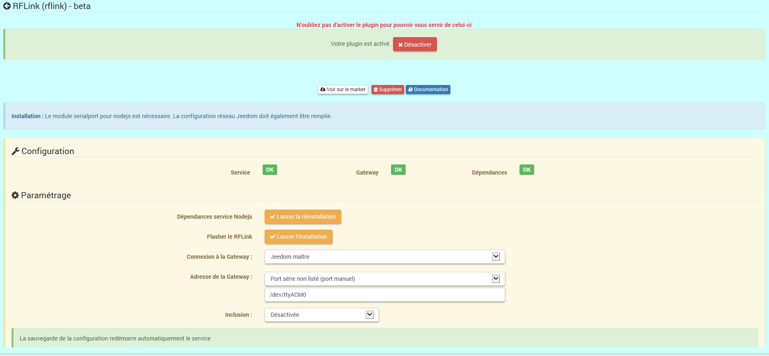Click the Installation info message text

171,116
